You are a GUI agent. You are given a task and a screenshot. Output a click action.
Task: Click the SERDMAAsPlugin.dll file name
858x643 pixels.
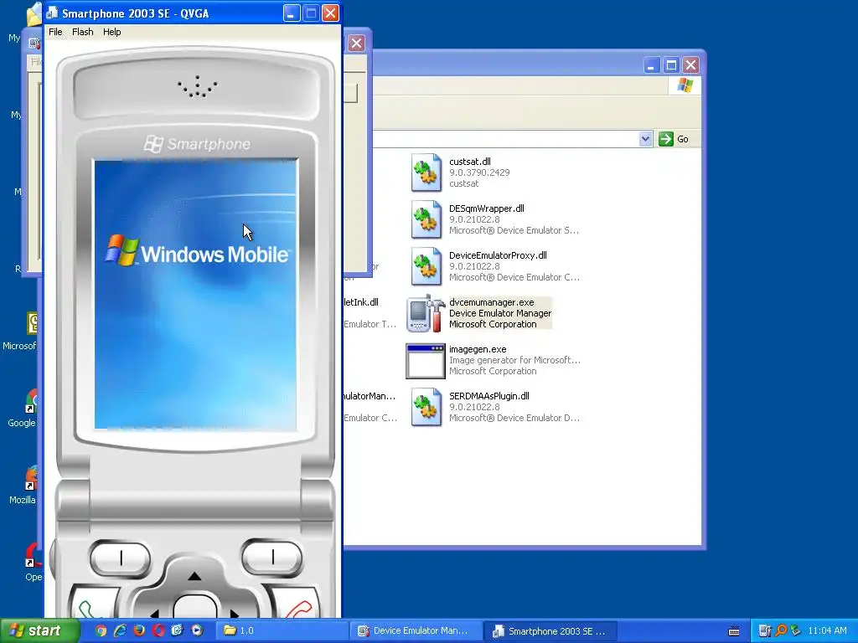coord(489,396)
